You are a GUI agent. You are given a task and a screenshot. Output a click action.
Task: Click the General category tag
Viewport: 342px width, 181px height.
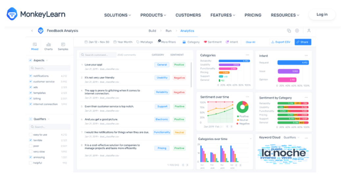[x=162, y=65]
